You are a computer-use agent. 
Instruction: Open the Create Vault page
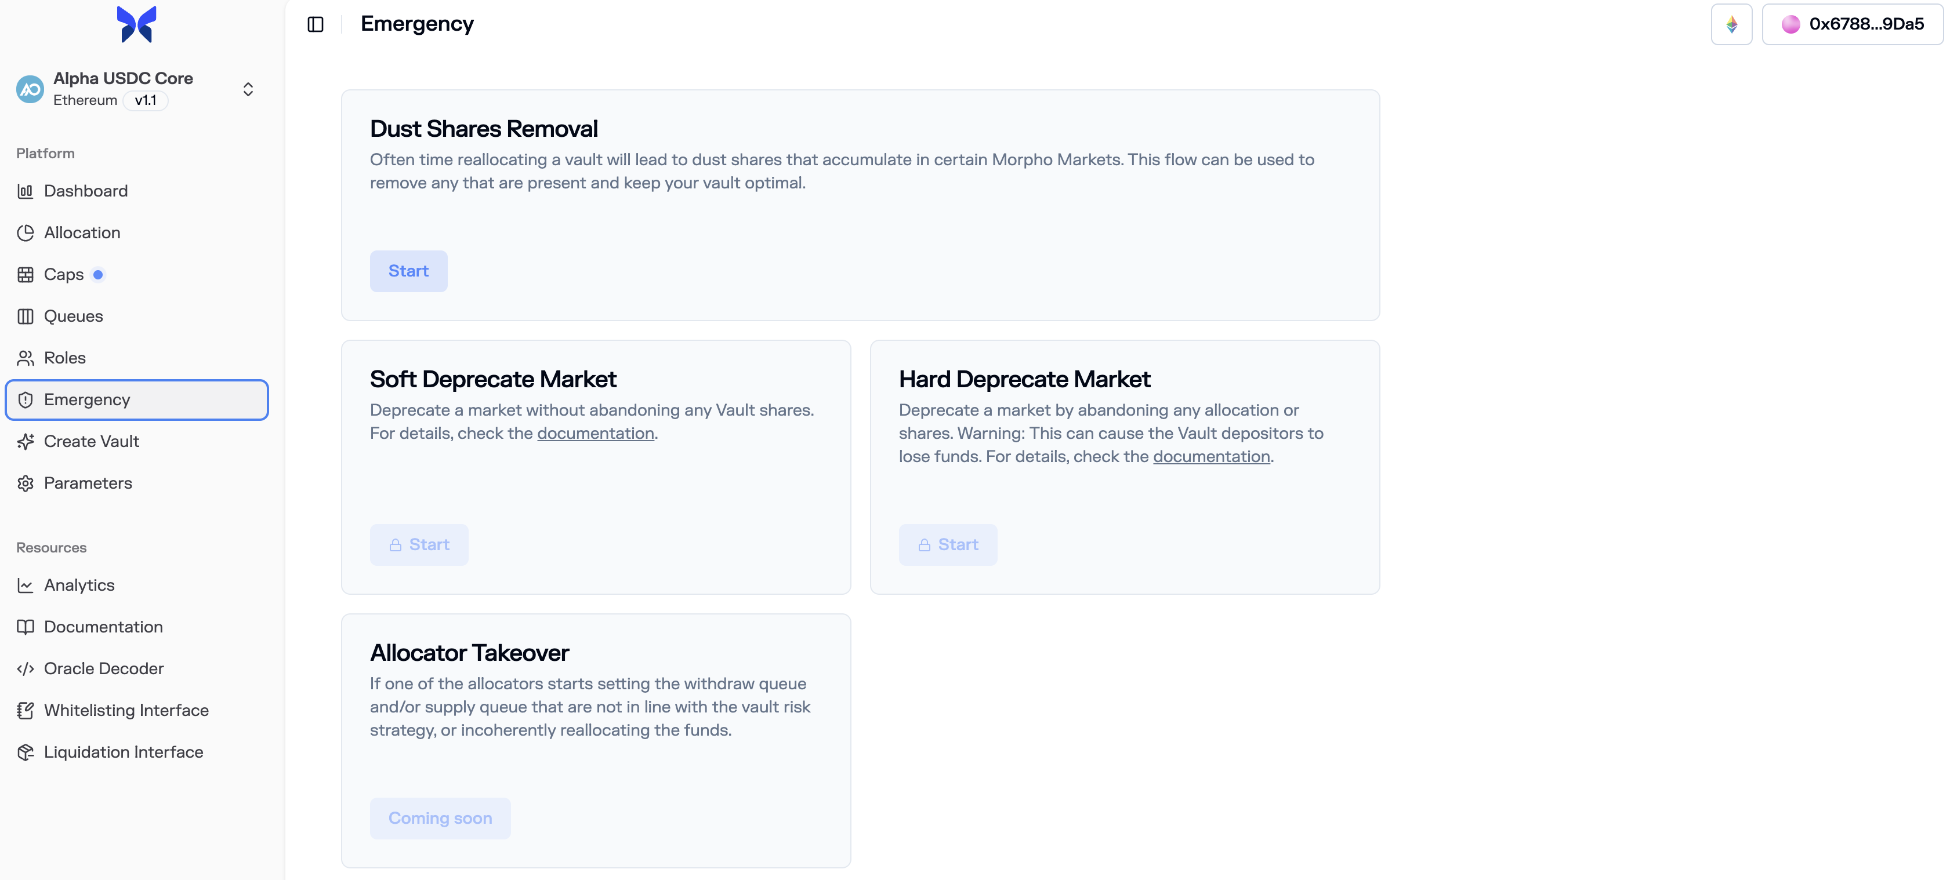click(92, 441)
